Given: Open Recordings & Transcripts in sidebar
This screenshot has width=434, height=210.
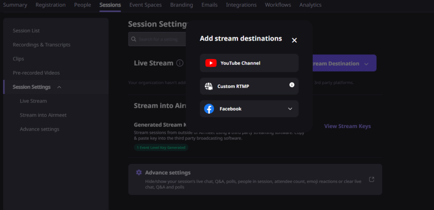Looking at the screenshot, I should click(x=42, y=45).
